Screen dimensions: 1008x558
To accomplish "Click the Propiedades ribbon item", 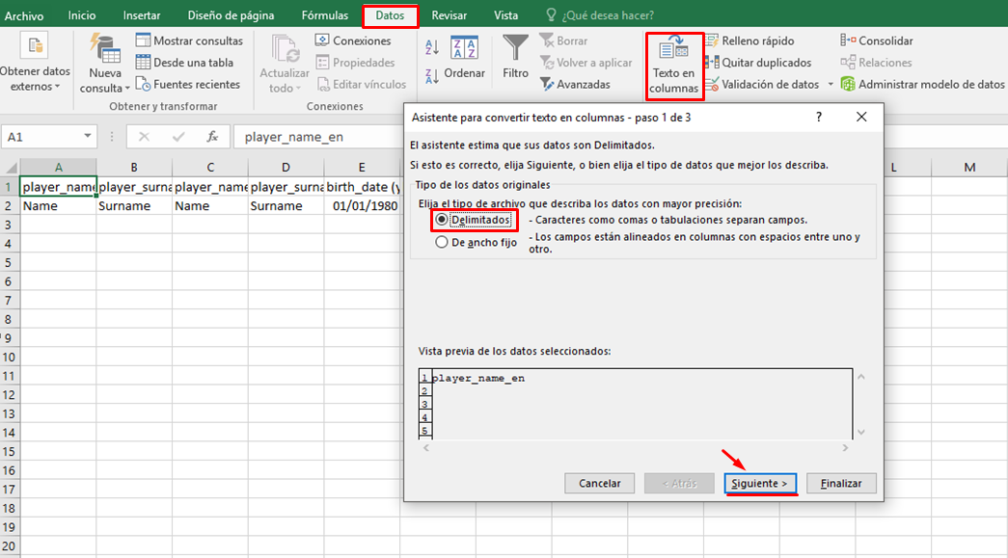I will [355, 63].
